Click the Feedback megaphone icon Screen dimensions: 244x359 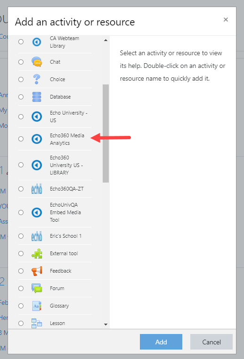point(37,271)
